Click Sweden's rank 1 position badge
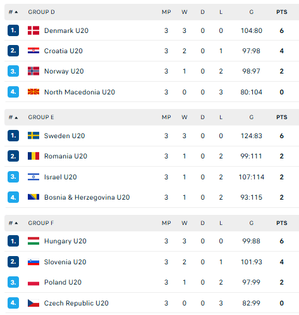299x315 pixels. (x=13, y=136)
